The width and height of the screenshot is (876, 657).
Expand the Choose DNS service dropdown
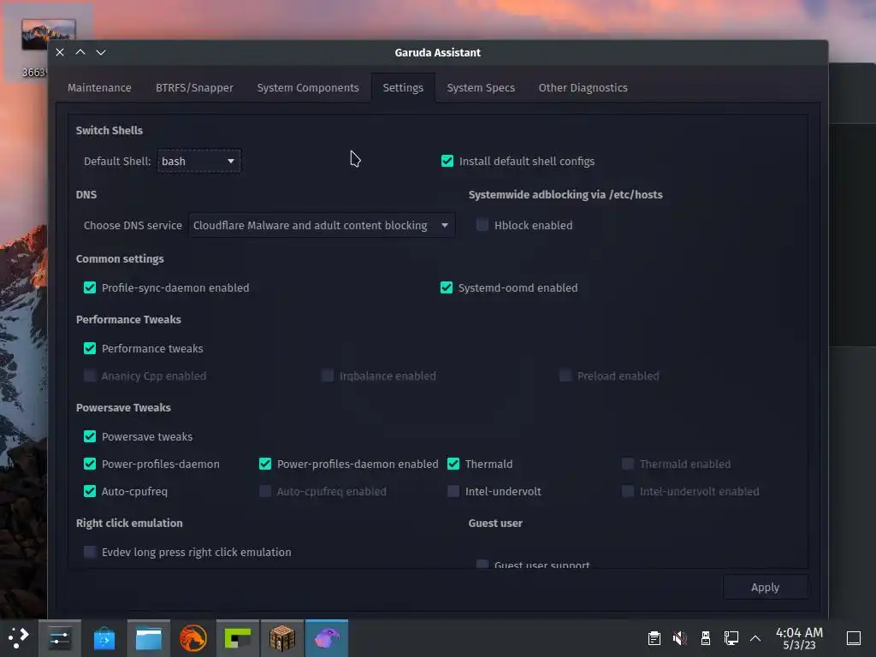(322, 225)
